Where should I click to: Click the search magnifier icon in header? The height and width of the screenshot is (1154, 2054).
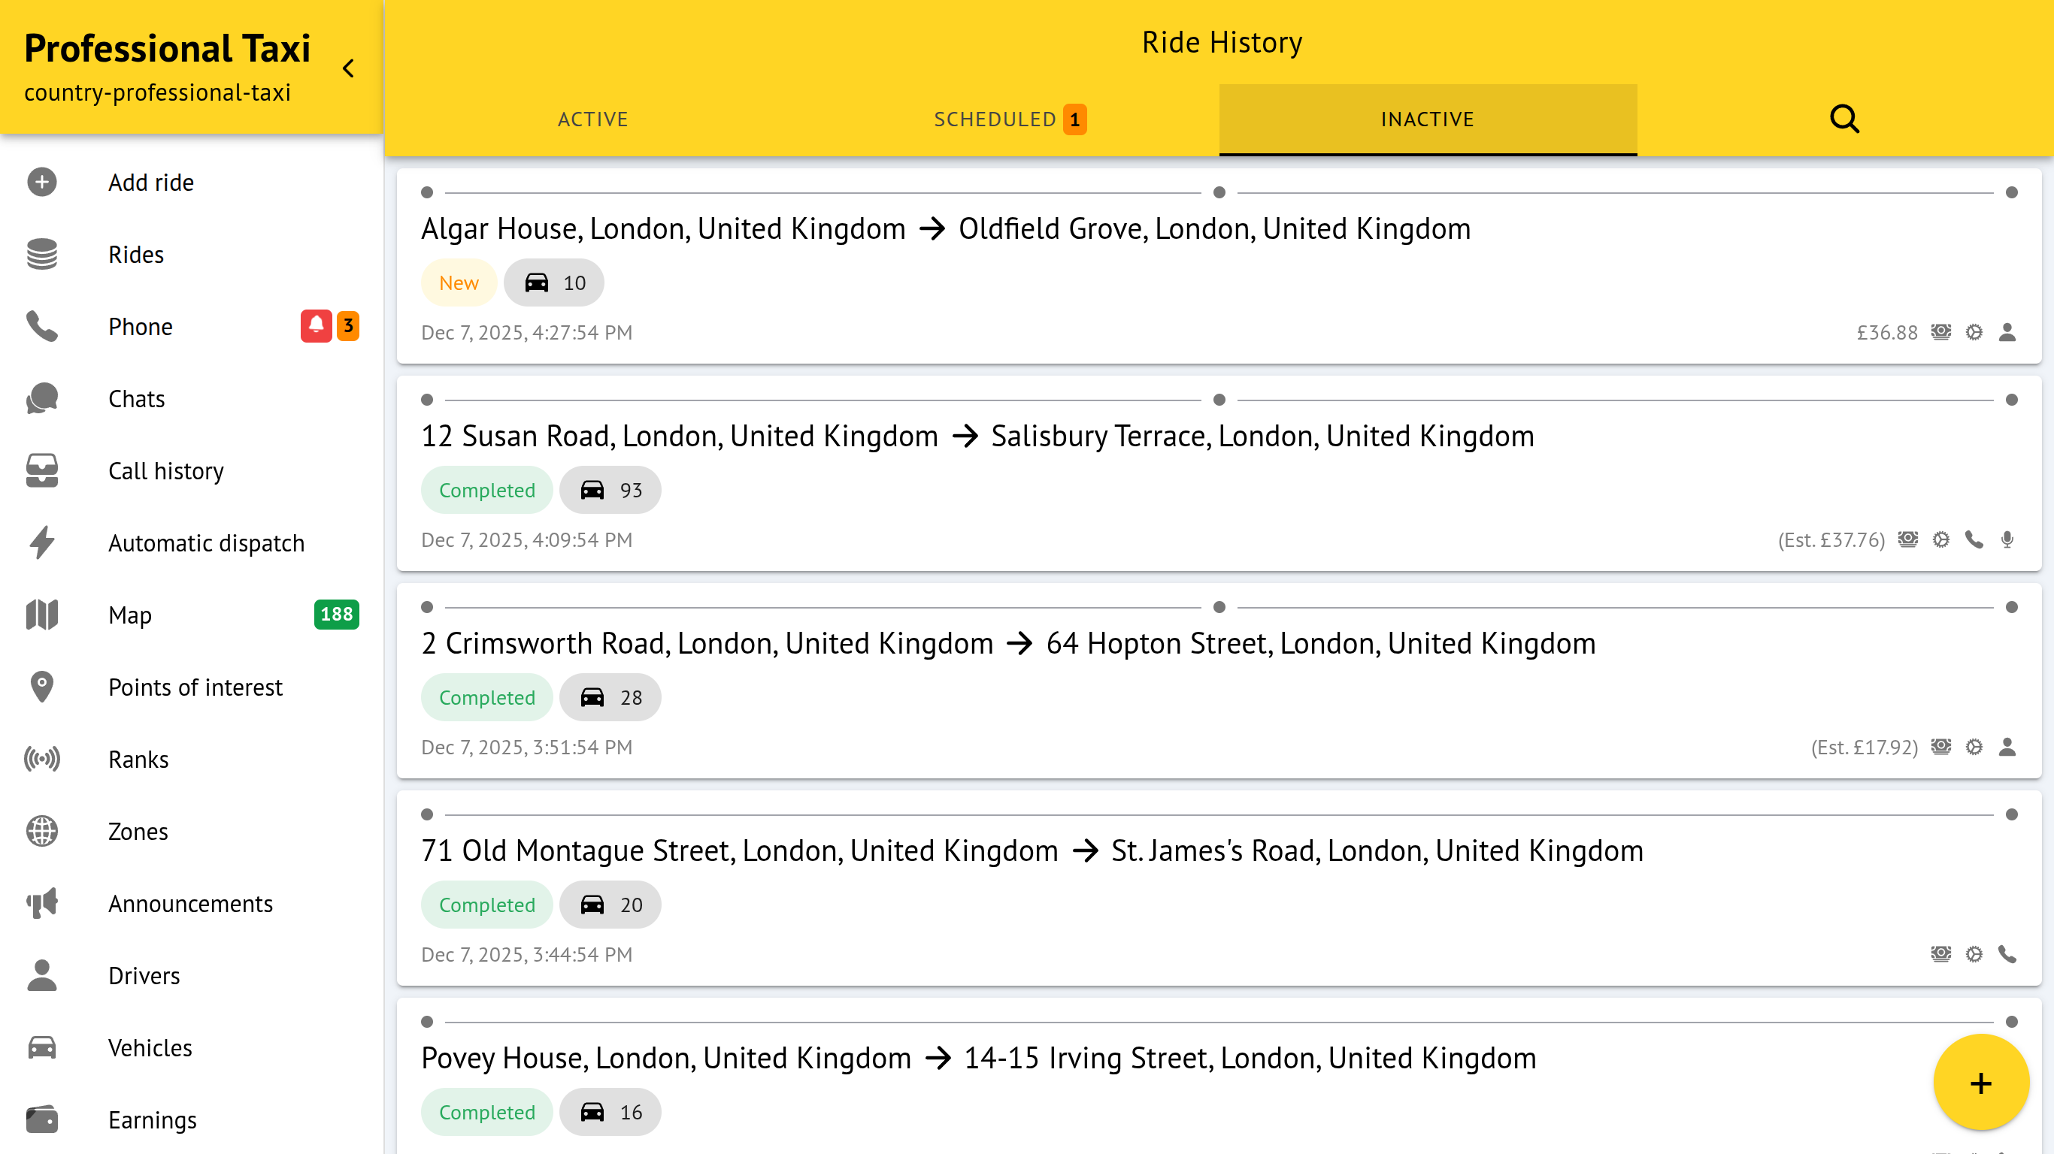tap(1843, 119)
